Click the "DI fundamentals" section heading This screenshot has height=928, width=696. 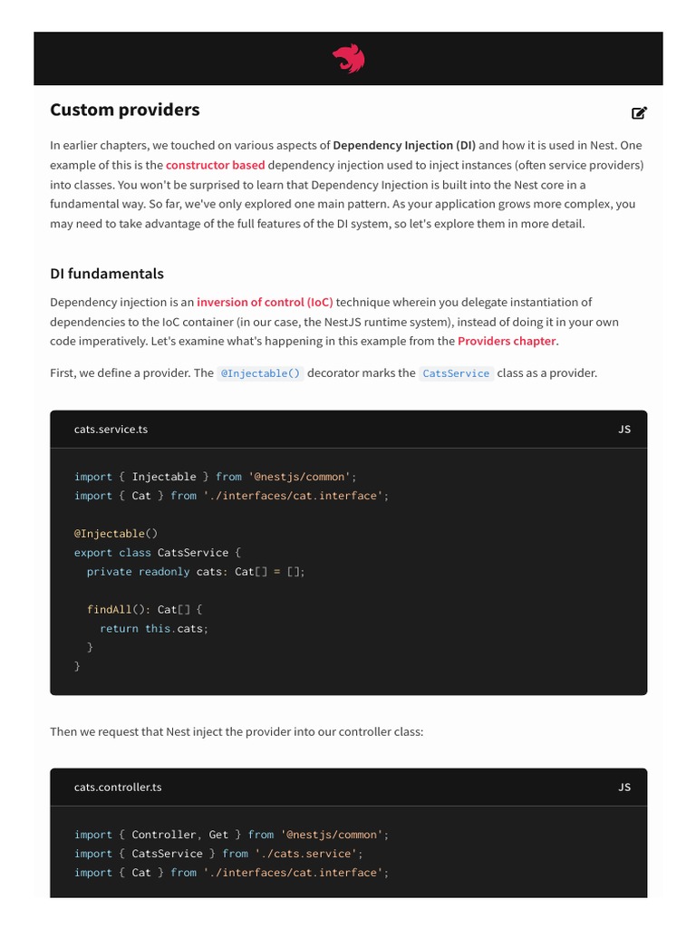107,273
